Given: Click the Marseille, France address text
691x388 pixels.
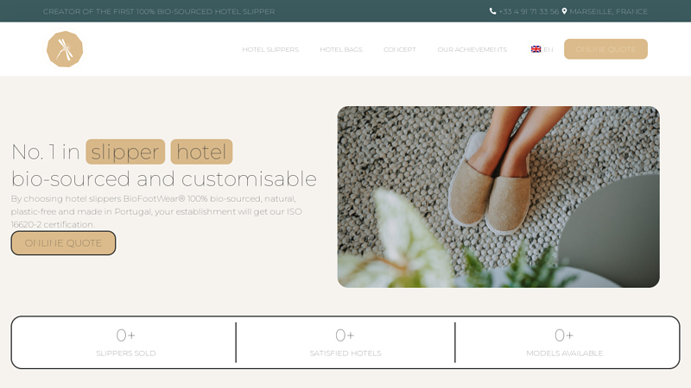Looking at the screenshot, I should pos(608,11).
